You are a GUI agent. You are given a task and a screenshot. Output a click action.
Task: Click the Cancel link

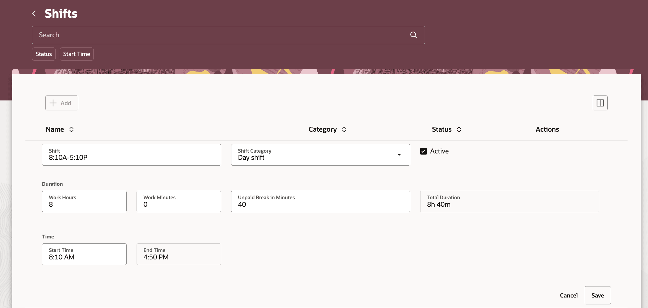(x=569, y=295)
